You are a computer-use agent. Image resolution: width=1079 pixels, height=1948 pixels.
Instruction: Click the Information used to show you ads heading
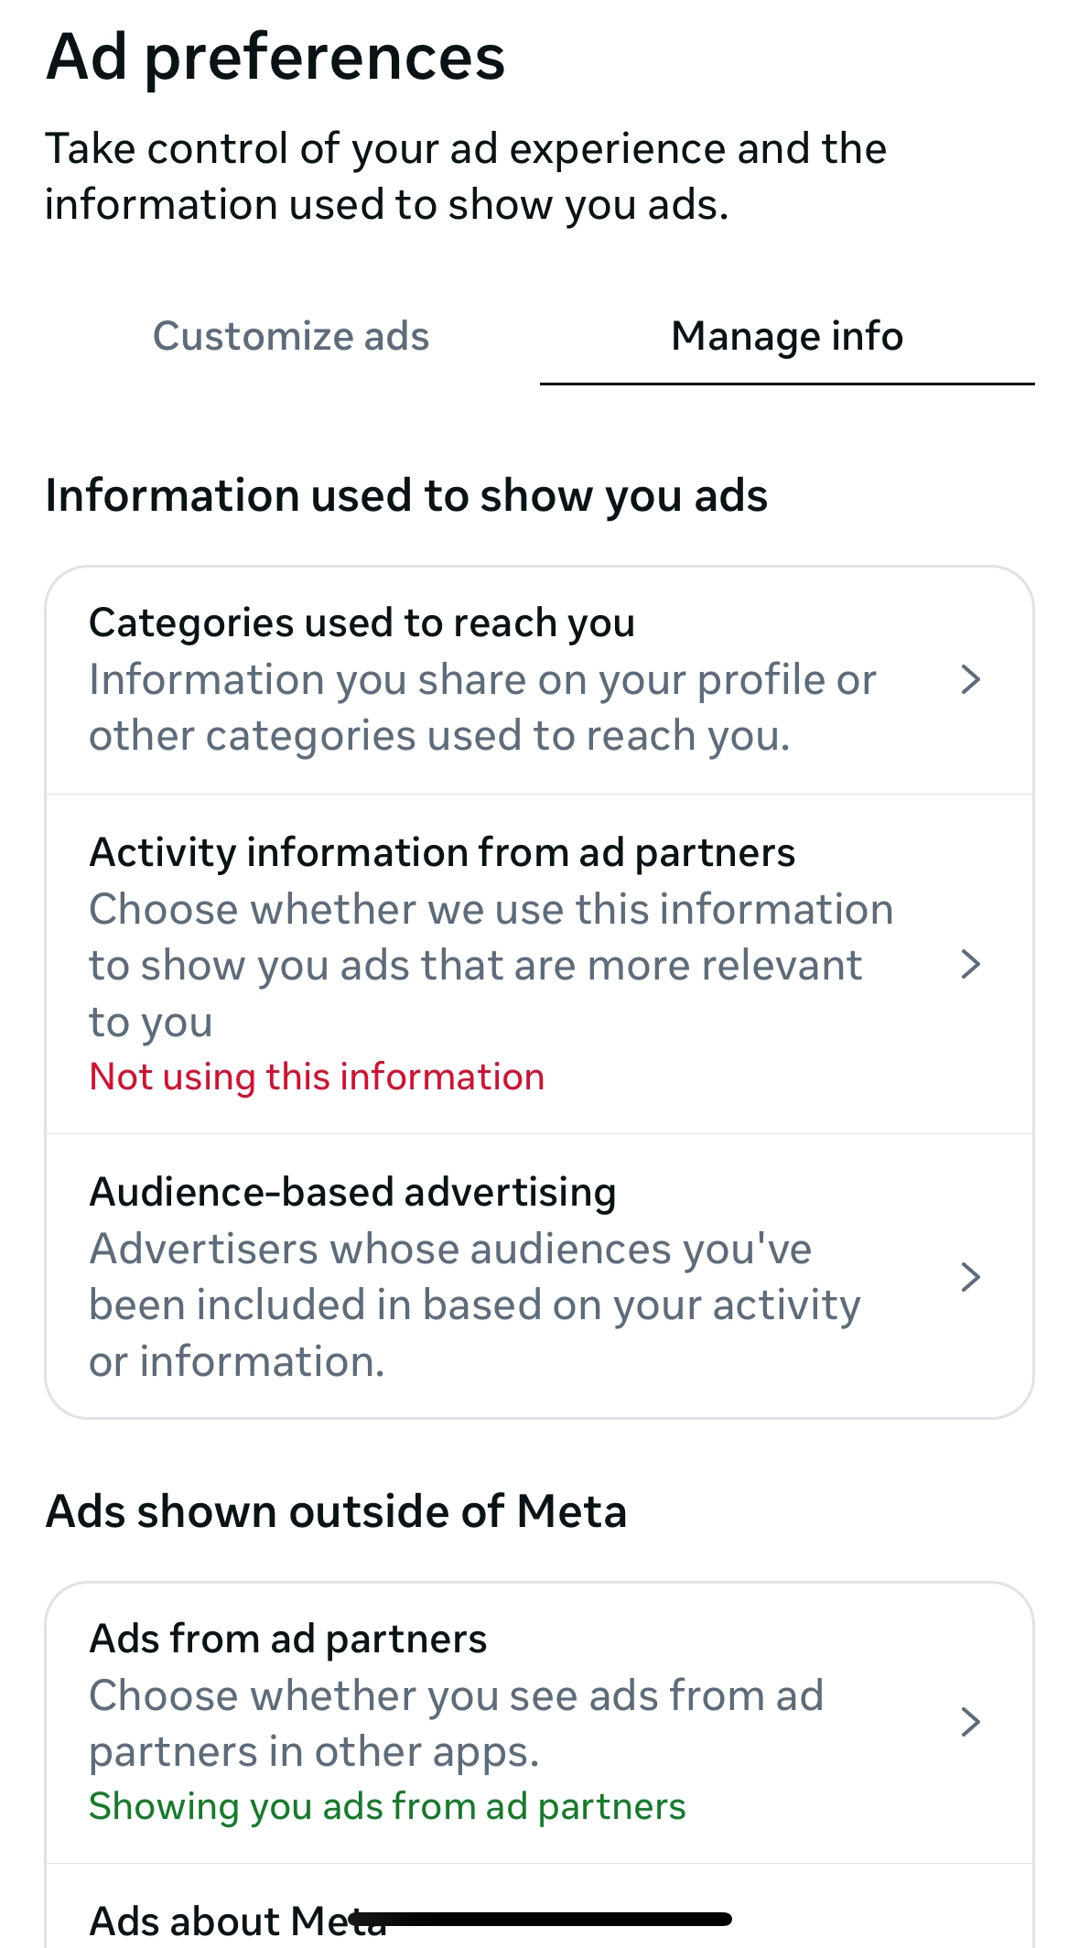[x=406, y=495]
